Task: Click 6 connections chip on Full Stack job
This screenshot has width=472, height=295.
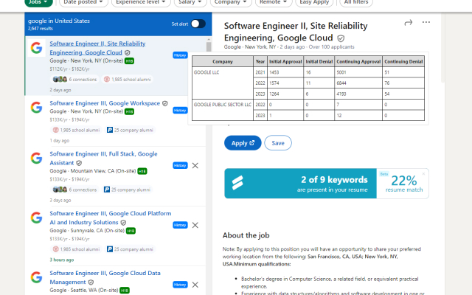Action: click(x=74, y=190)
